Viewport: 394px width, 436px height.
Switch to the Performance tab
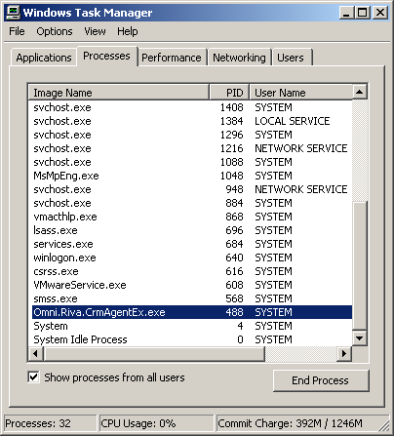[x=172, y=58]
